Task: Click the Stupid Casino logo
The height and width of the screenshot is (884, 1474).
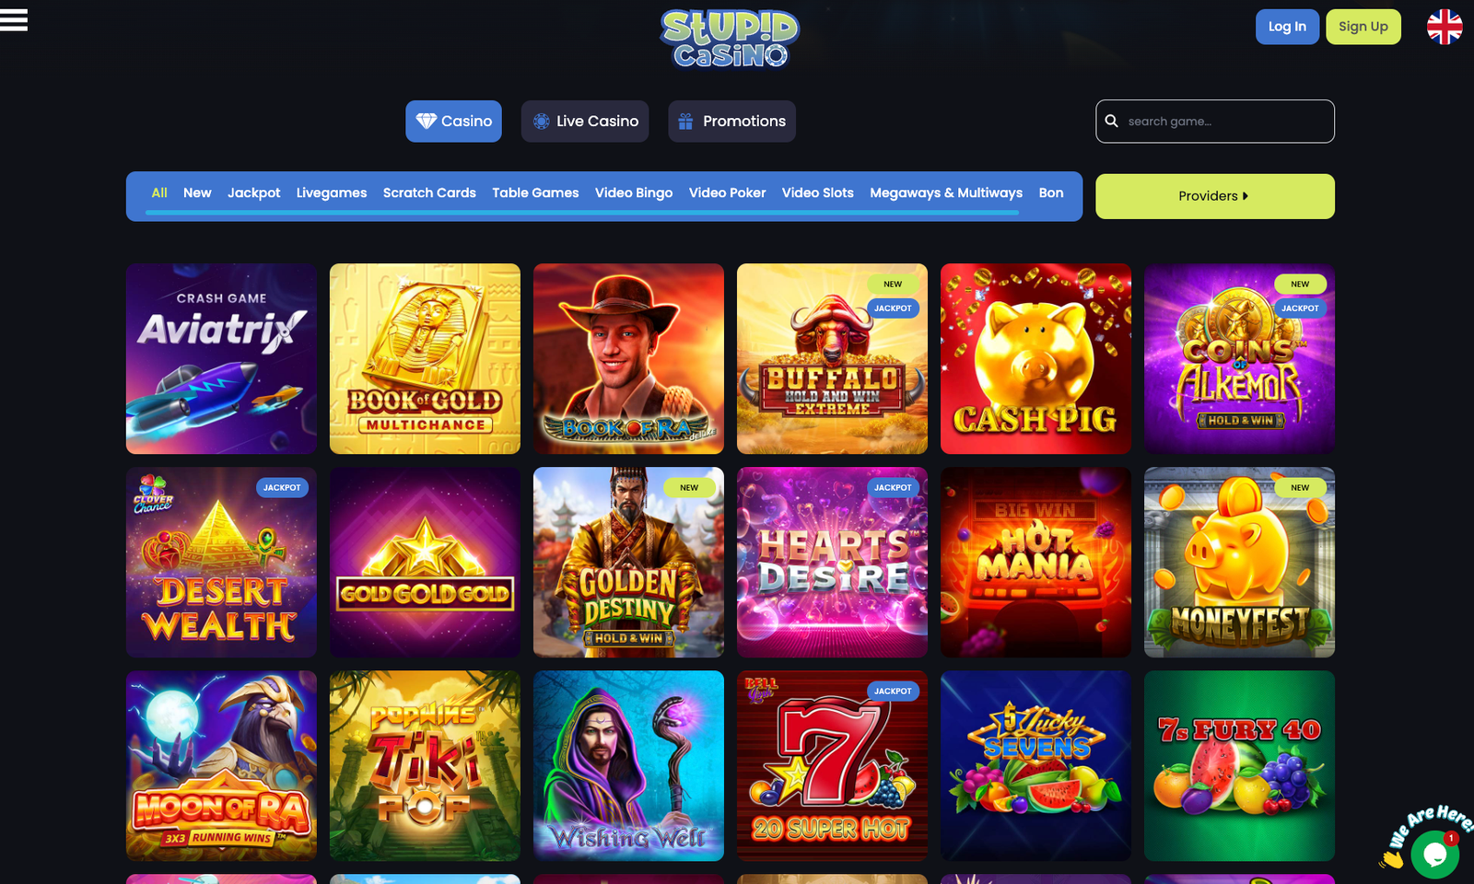Action: tap(730, 39)
